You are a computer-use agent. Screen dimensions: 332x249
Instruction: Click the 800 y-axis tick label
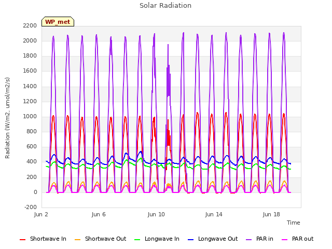(x=32, y=132)
